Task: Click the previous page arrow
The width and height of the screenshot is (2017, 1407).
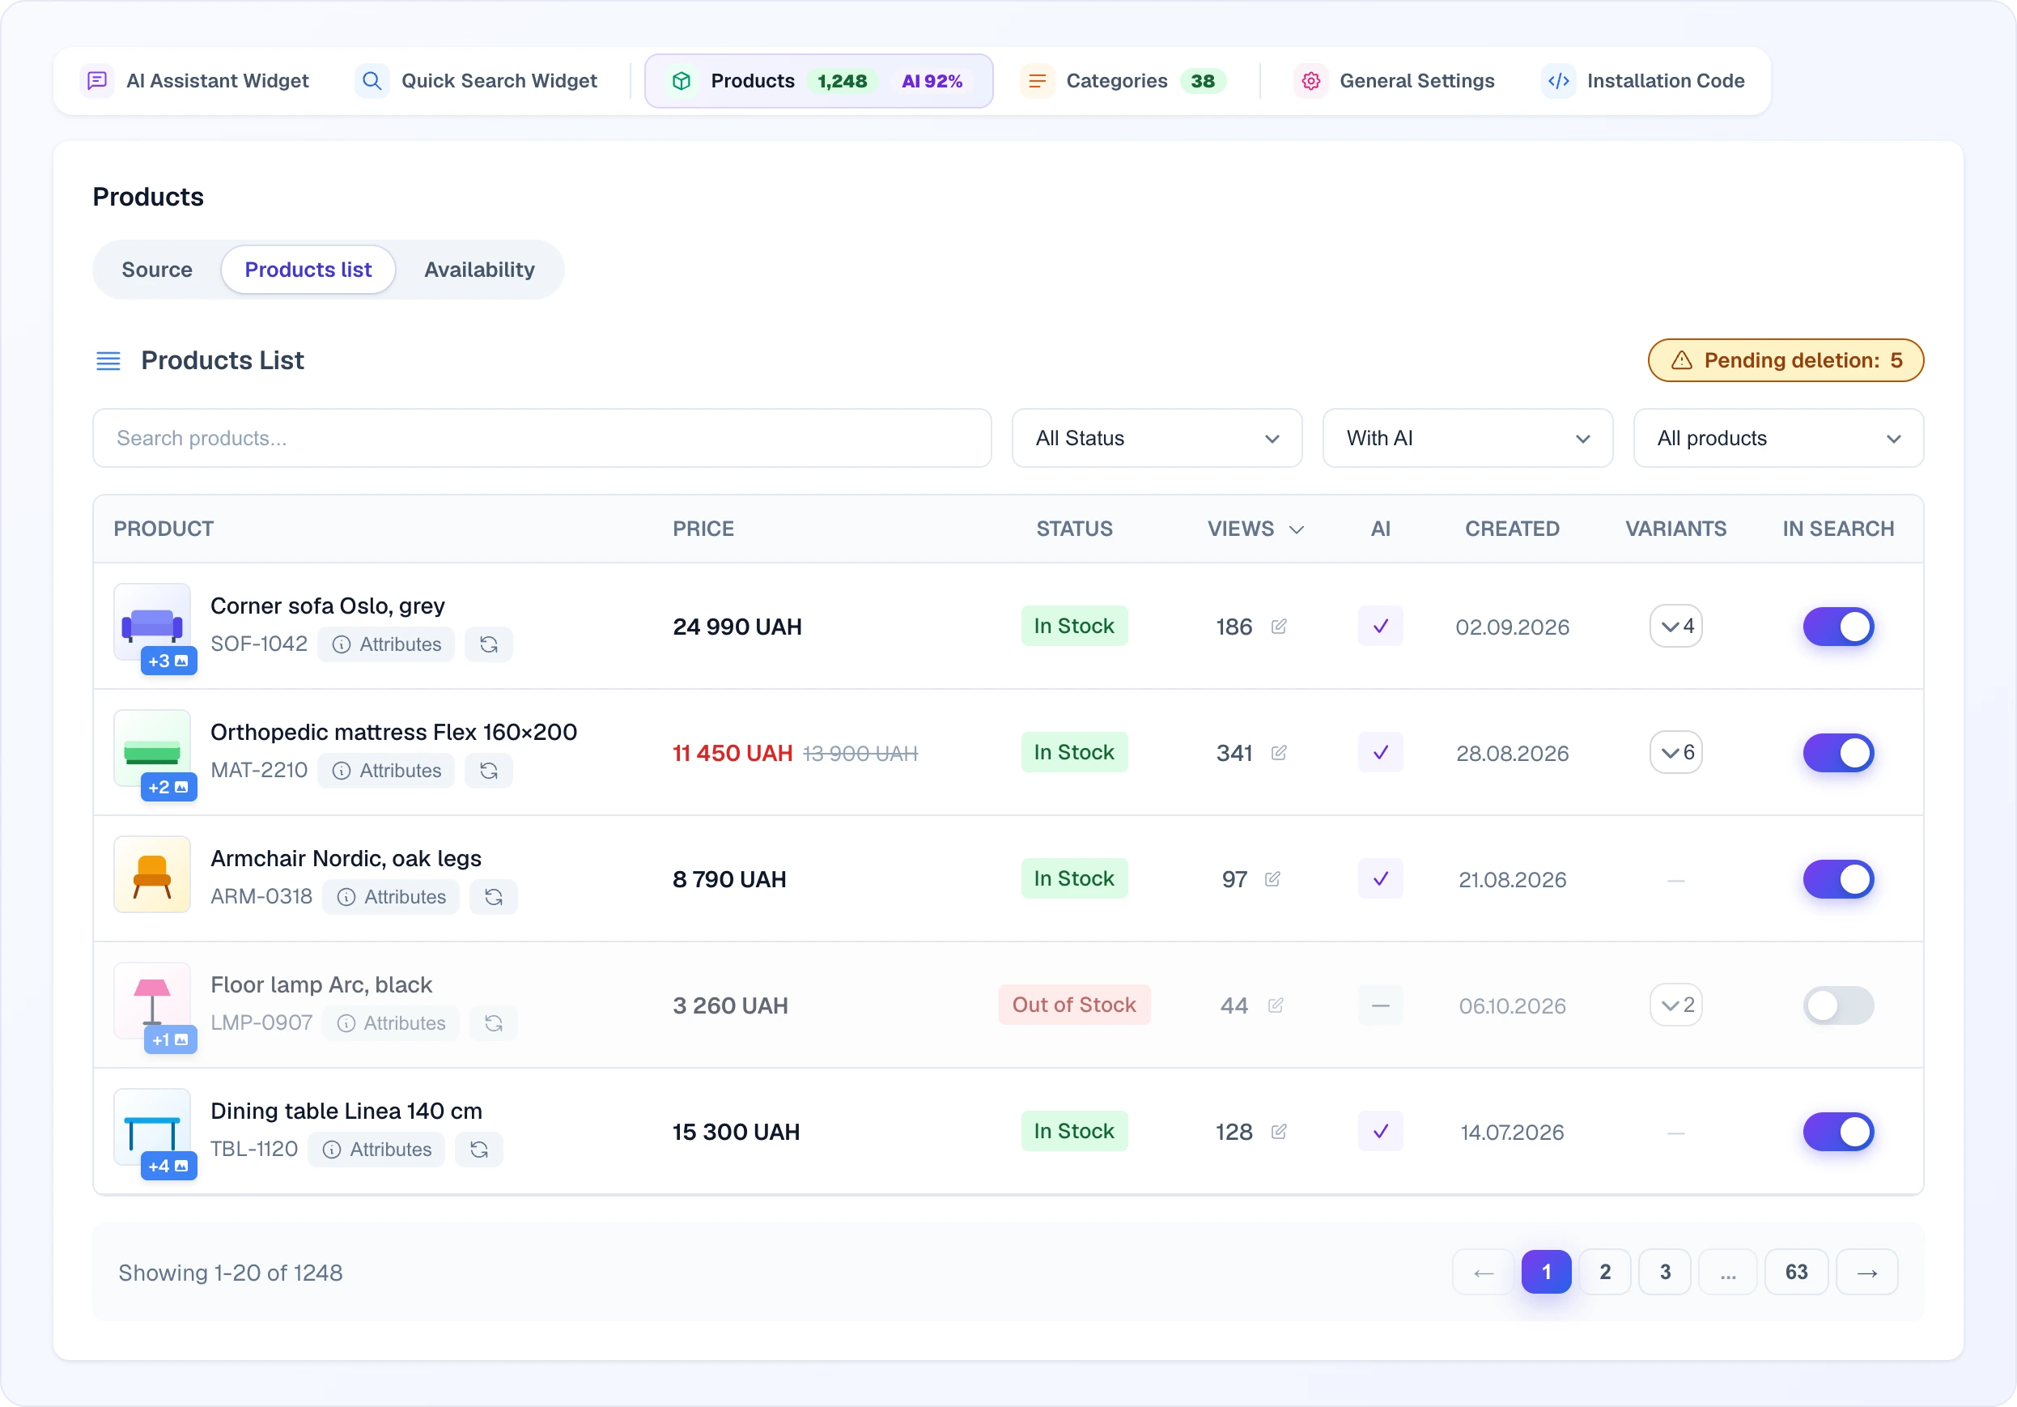Action: click(x=1484, y=1272)
